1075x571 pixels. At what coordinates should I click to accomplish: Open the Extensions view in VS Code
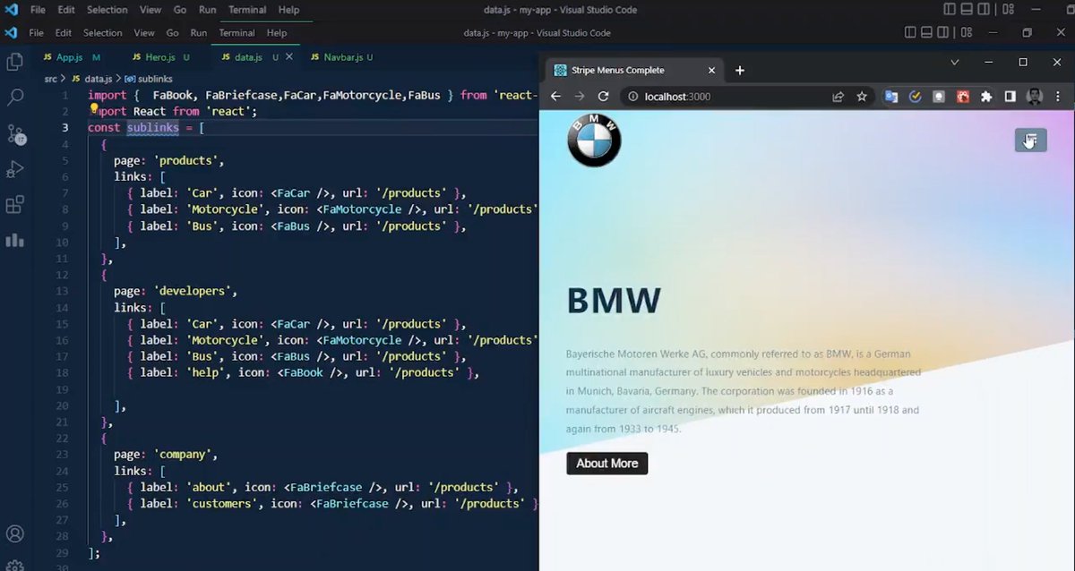tap(14, 205)
